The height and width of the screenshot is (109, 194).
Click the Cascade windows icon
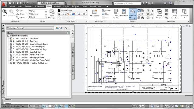point(166,18)
